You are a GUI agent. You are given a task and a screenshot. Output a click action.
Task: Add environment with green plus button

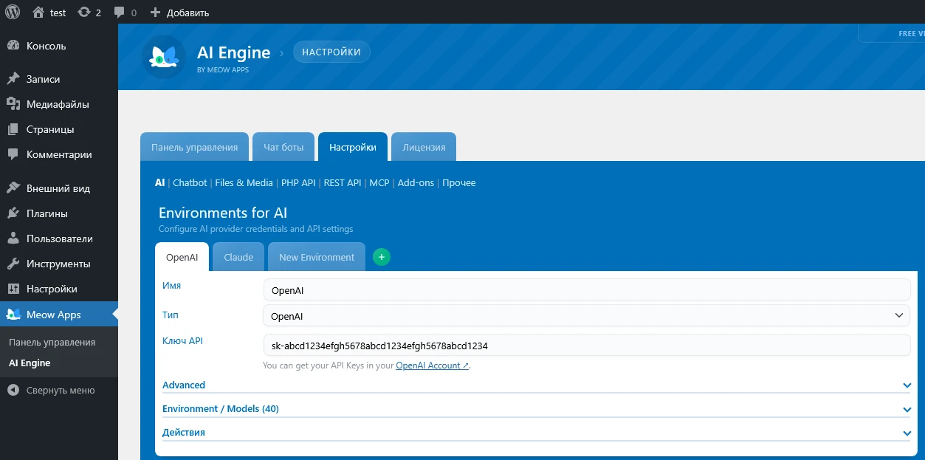[x=382, y=257]
